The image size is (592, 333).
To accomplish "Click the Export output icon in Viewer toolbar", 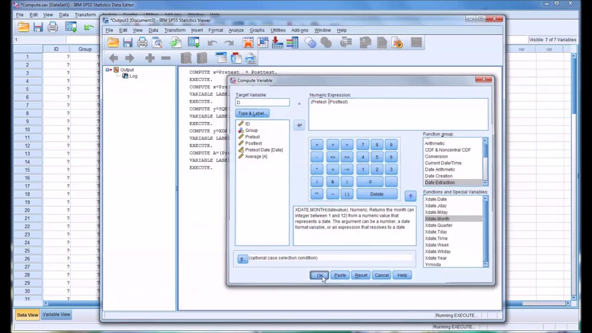I will pyautogui.click(x=175, y=43).
